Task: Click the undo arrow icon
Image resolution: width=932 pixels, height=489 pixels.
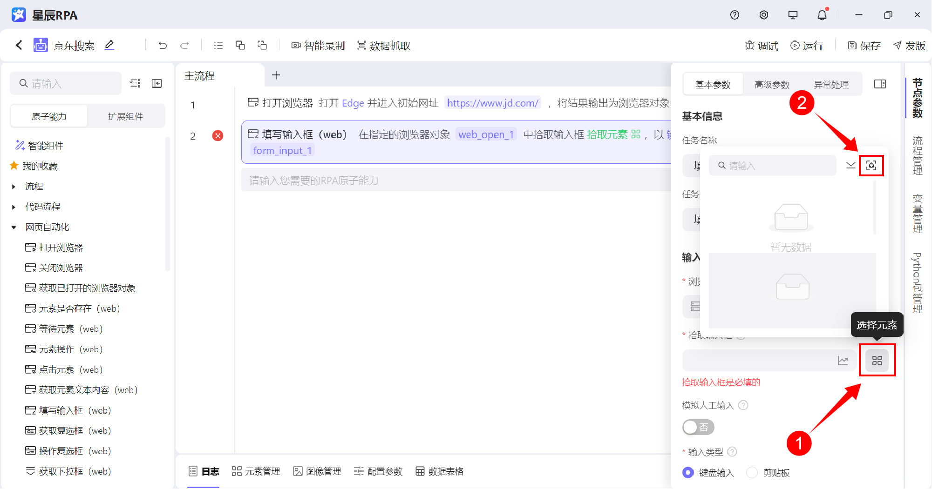Action: pyautogui.click(x=162, y=45)
